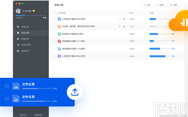Click file name 自动喷水灭系统设计规范

(x=73, y=34)
